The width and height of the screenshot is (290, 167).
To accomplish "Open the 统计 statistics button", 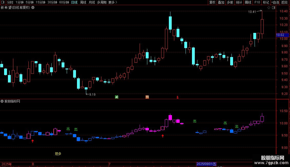I will (239, 2).
